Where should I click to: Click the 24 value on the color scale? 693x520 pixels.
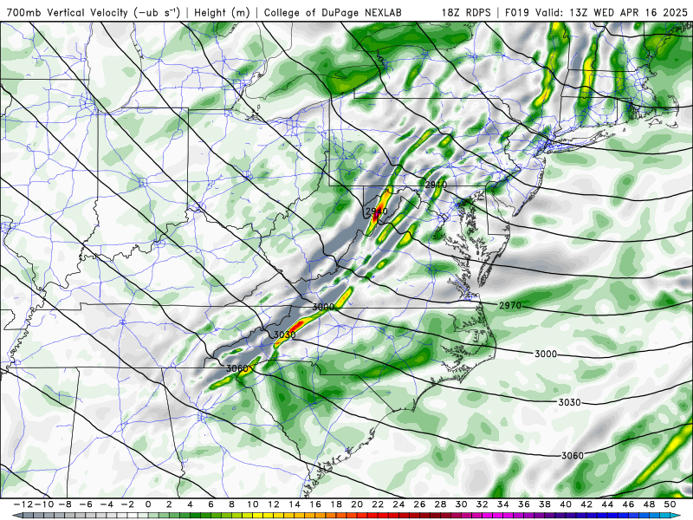click(x=398, y=504)
